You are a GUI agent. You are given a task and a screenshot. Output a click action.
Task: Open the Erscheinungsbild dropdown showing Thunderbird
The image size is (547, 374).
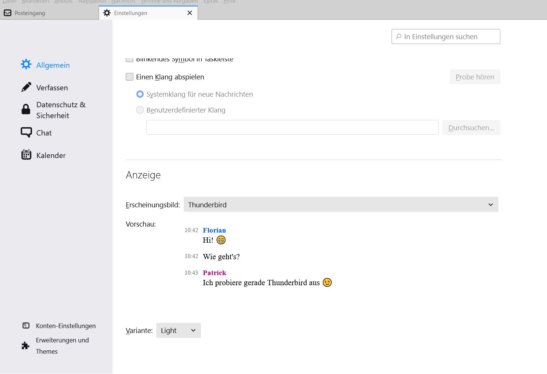pyautogui.click(x=341, y=205)
